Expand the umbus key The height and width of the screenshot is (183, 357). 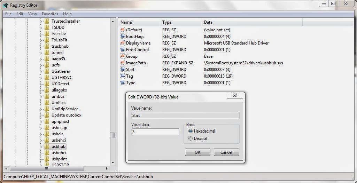coord(41,97)
